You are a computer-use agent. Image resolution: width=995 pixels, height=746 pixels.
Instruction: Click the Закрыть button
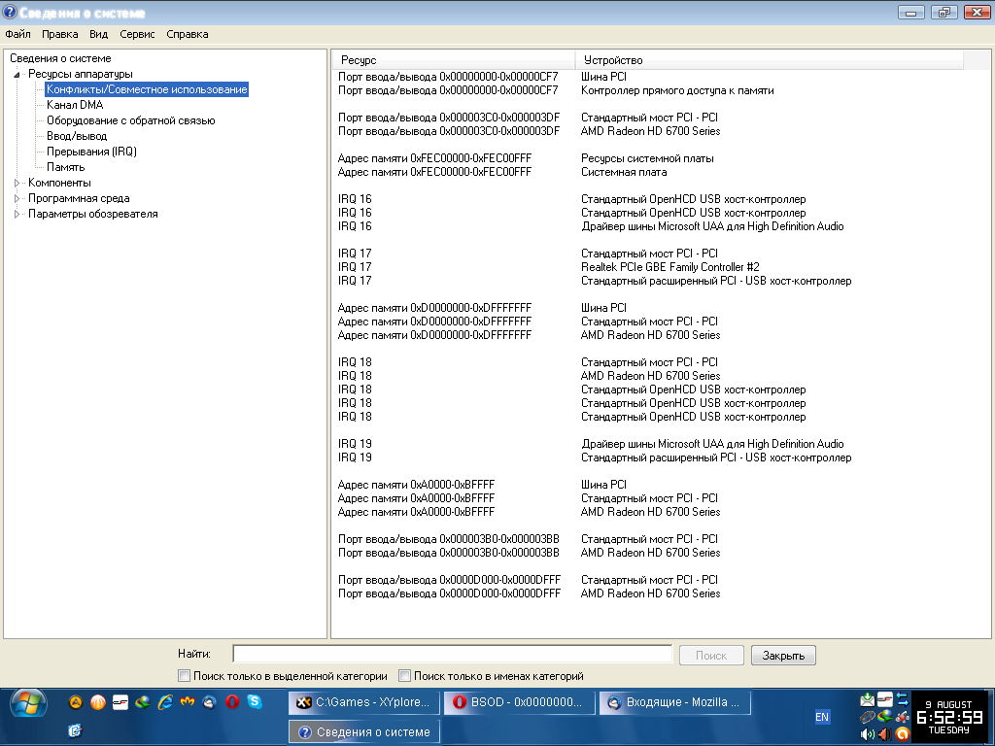783,656
